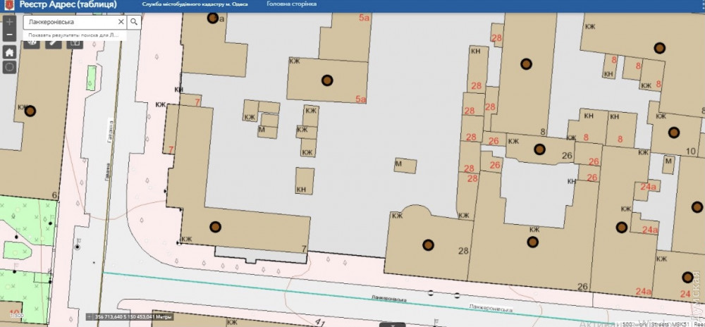Screen dimensions: 705x327
Task: Open the Головна сторінка link
Action: pos(290,4)
